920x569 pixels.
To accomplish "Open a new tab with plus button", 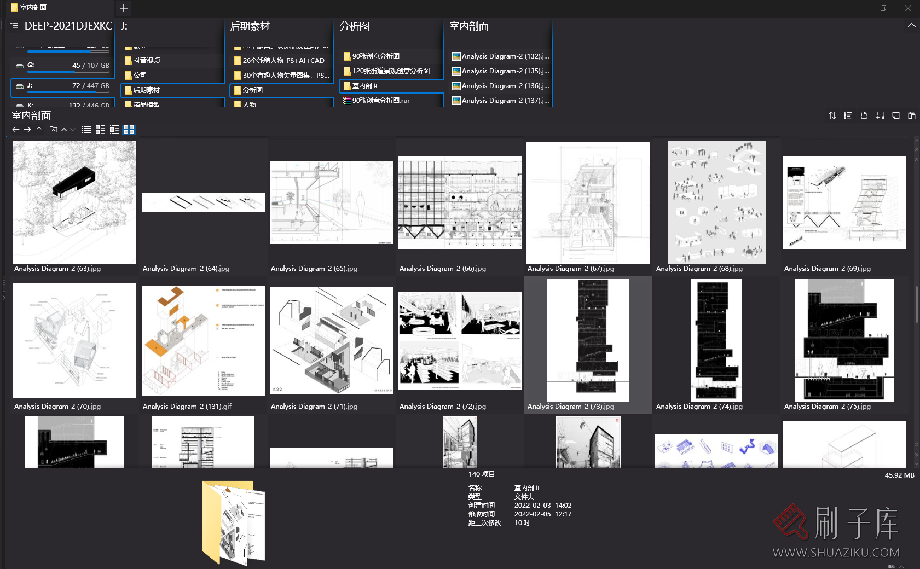I will pyautogui.click(x=124, y=8).
